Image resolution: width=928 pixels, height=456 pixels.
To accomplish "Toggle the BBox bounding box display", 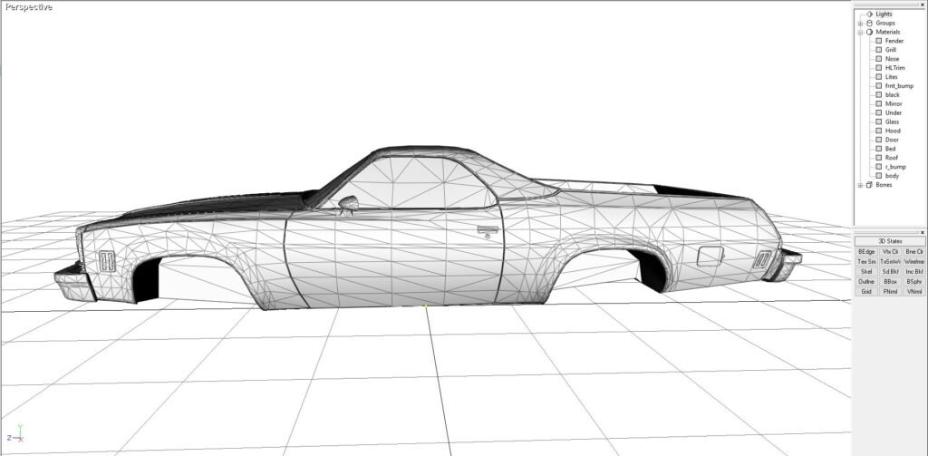I will coord(890,281).
